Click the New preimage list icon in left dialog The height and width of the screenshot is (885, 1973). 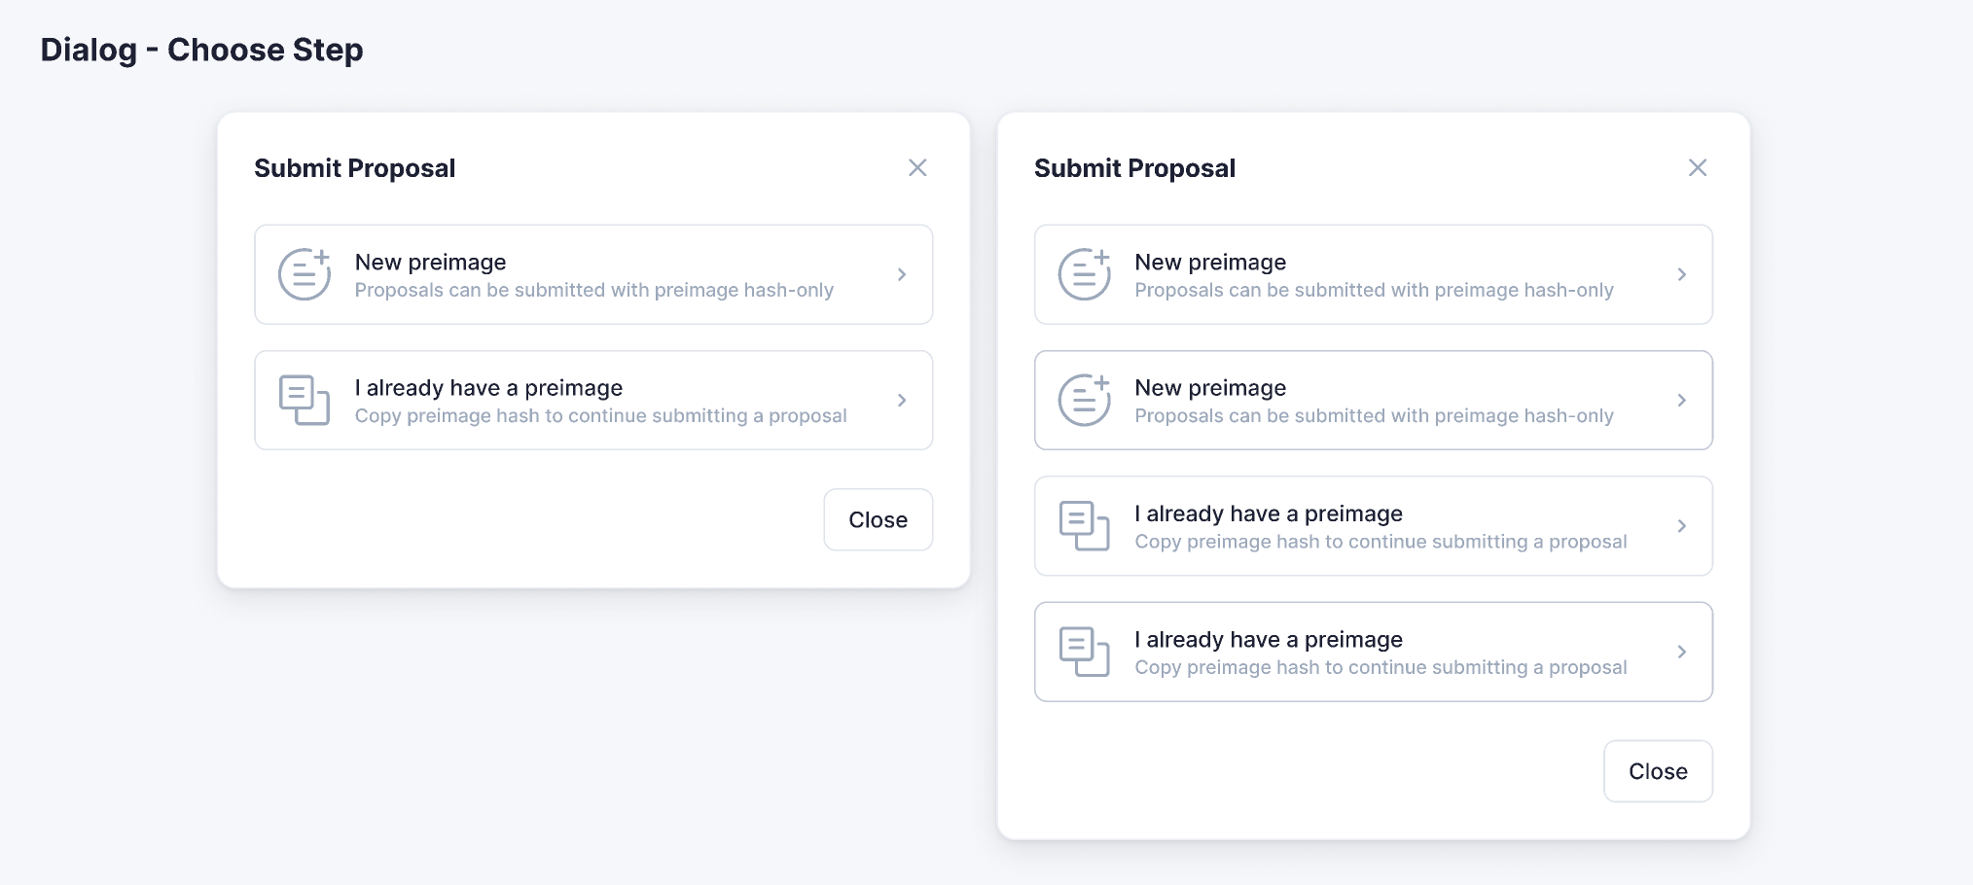point(303,274)
